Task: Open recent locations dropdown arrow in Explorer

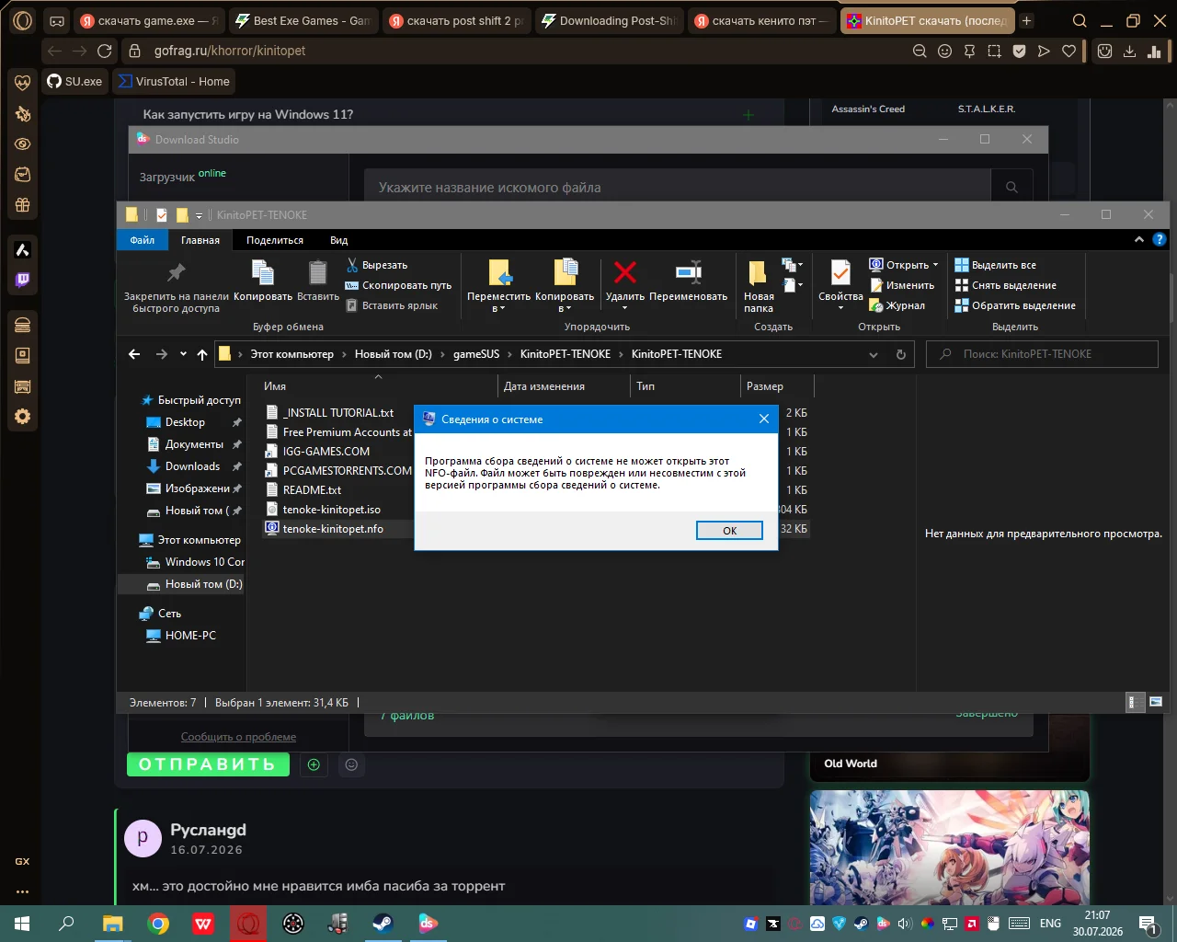Action: pyautogui.click(x=183, y=354)
